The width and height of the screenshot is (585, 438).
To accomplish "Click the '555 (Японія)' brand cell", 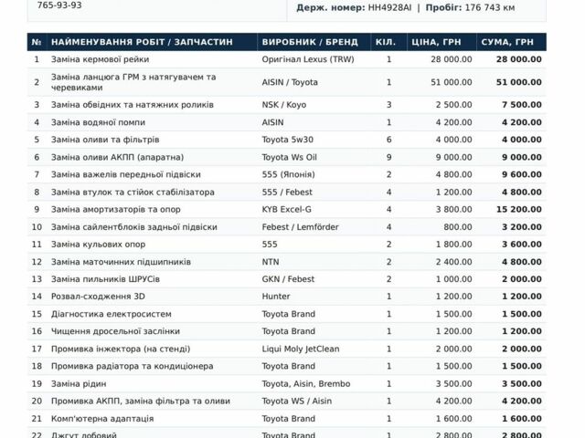I will (x=288, y=174).
